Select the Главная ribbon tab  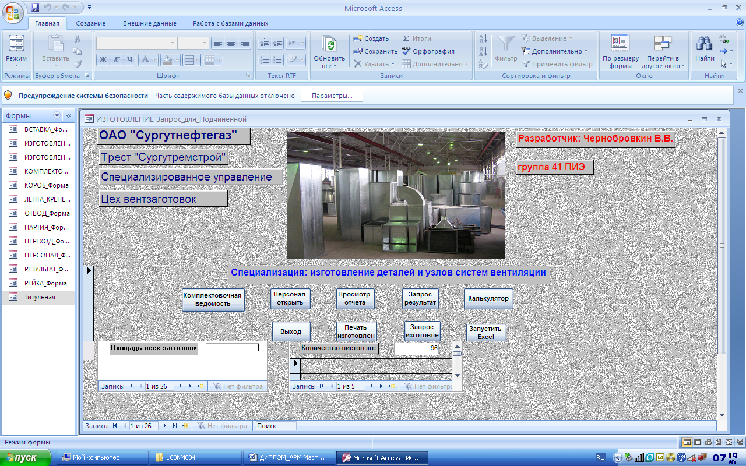47,23
